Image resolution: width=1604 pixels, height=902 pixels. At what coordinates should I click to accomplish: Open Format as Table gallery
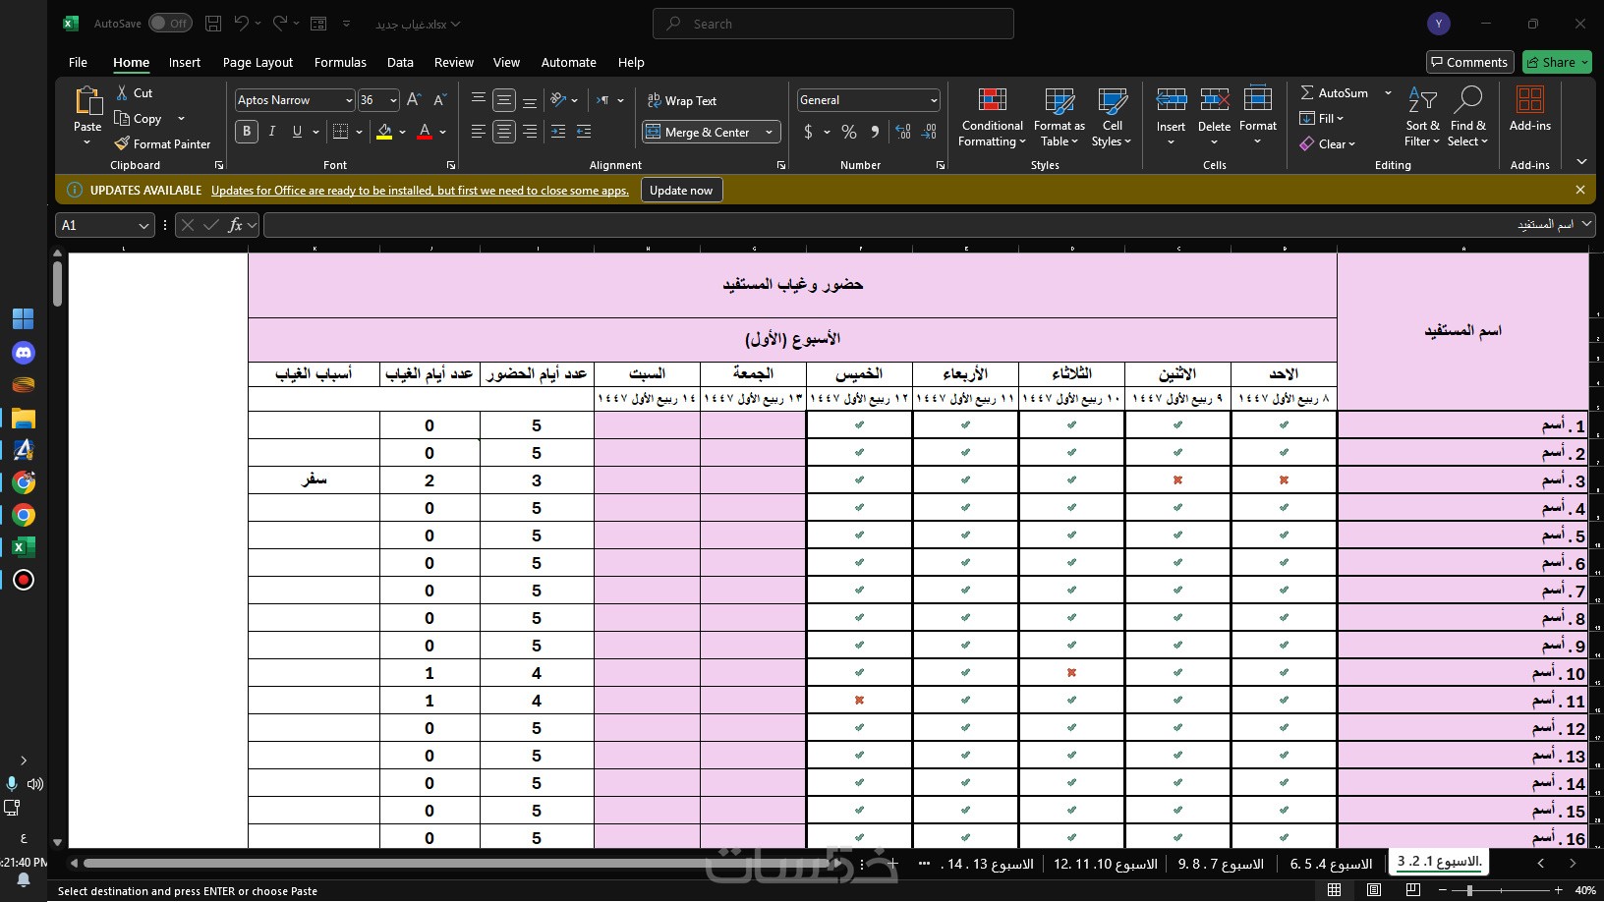[x=1059, y=117]
